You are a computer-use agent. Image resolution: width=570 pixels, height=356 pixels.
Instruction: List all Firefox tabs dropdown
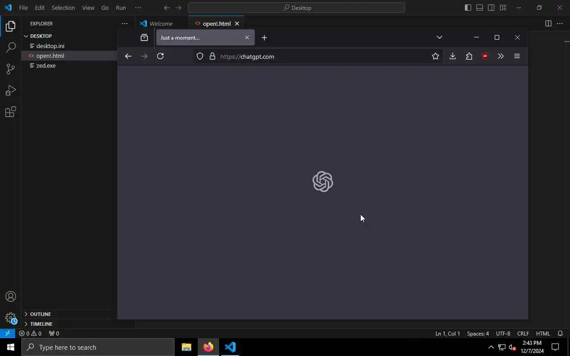[440, 37]
